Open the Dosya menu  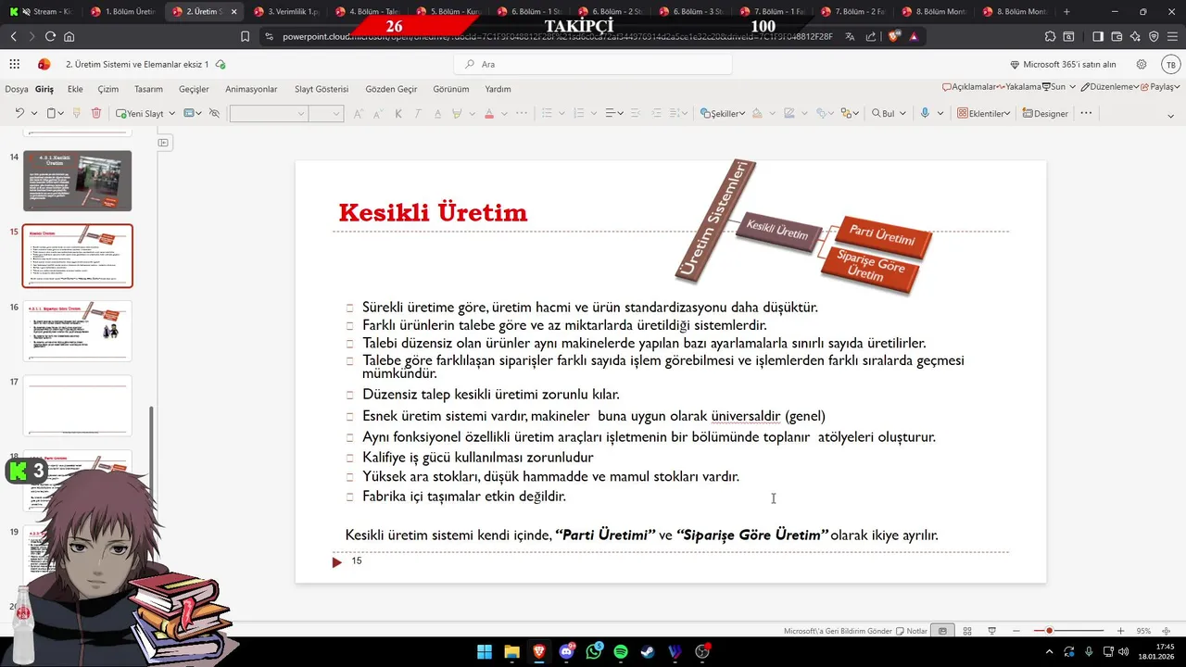(x=17, y=89)
